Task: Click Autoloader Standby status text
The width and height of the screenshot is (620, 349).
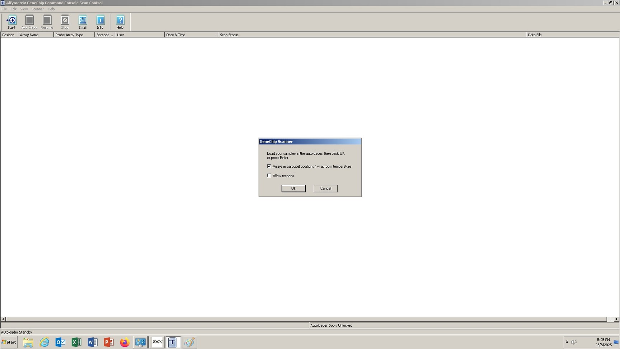Action: coord(17,332)
